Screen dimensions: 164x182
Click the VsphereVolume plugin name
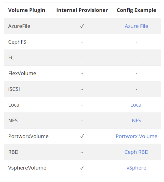(x=27, y=168)
